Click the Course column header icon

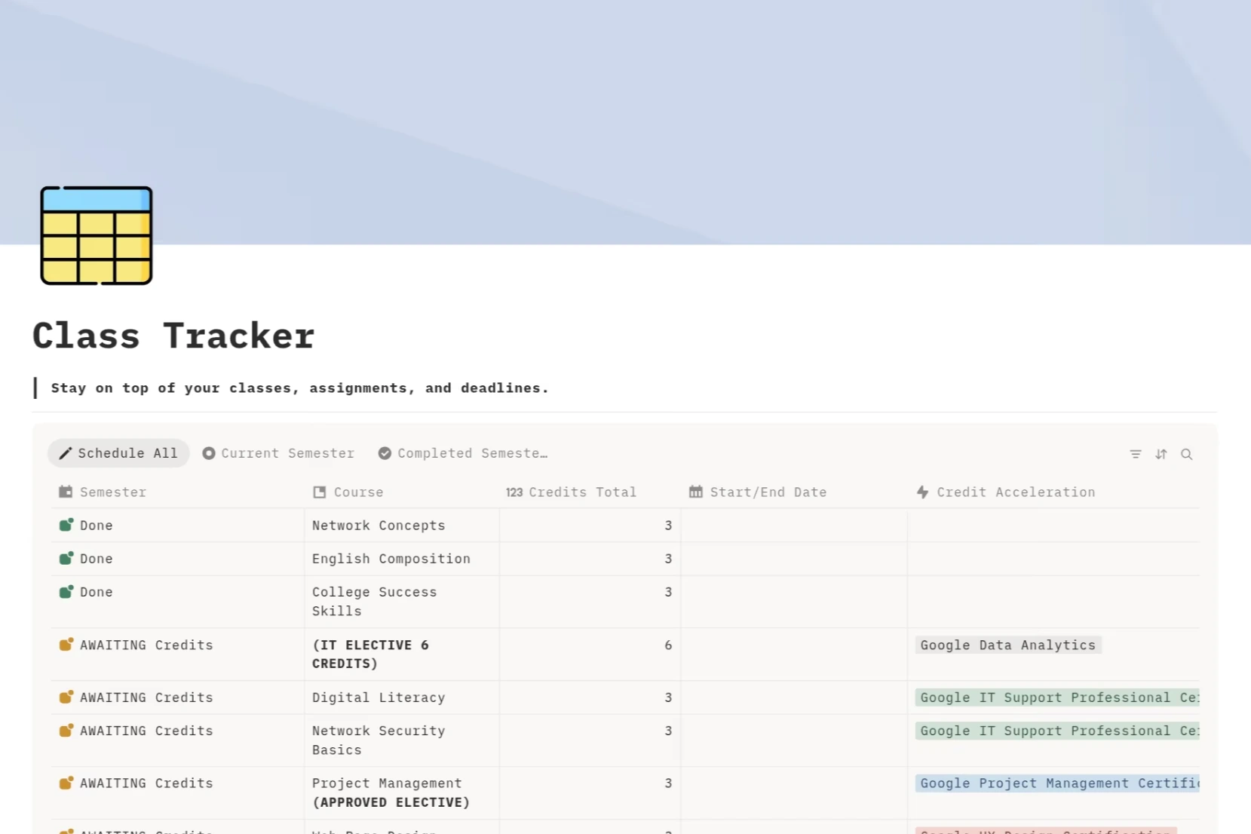click(x=320, y=492)
